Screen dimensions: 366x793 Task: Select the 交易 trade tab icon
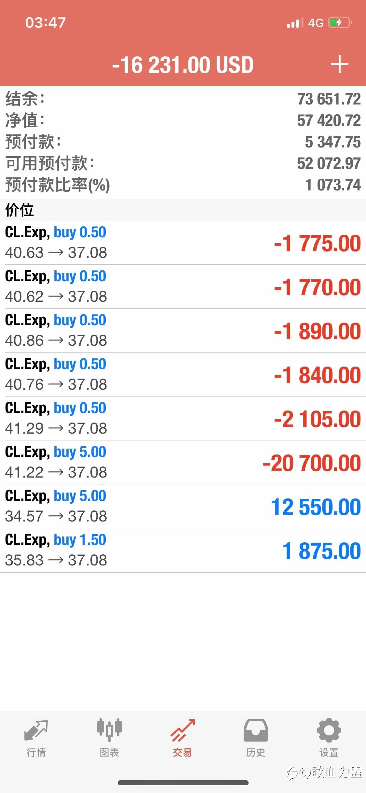pyautogui.click(x=183, y=730)
